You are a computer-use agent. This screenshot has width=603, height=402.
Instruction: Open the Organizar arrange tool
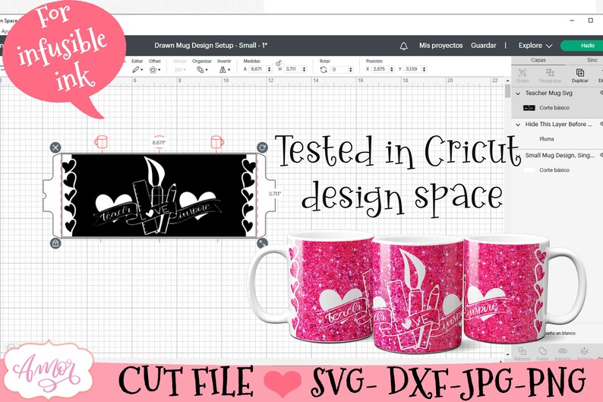click(200, 70)
